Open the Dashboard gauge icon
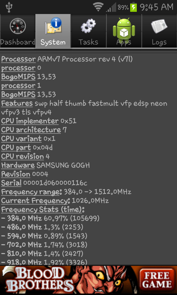 (18, 26)
